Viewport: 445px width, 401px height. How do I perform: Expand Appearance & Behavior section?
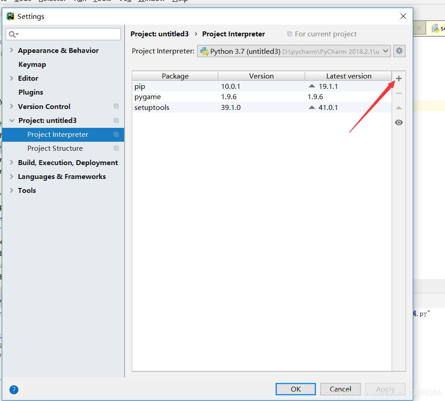pyautogui.click(x=11, y=50)
